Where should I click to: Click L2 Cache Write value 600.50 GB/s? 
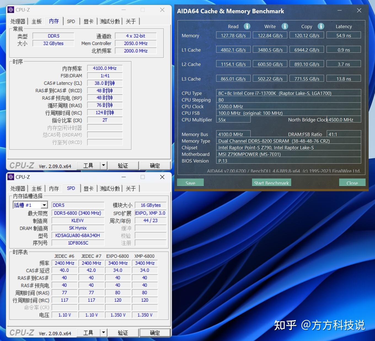[x=270, y=64]
